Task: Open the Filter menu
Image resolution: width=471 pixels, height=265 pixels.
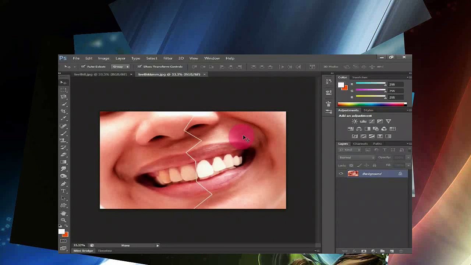Action: (x=168, y=58)
